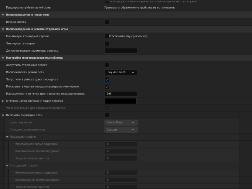Click incoming 'Процент потери пакетов' field
This screenshot has height=189, width=252.
coord(121,158)
